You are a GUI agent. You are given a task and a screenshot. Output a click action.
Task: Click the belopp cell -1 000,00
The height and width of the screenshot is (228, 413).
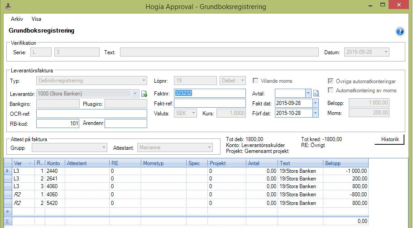(346, 171)
